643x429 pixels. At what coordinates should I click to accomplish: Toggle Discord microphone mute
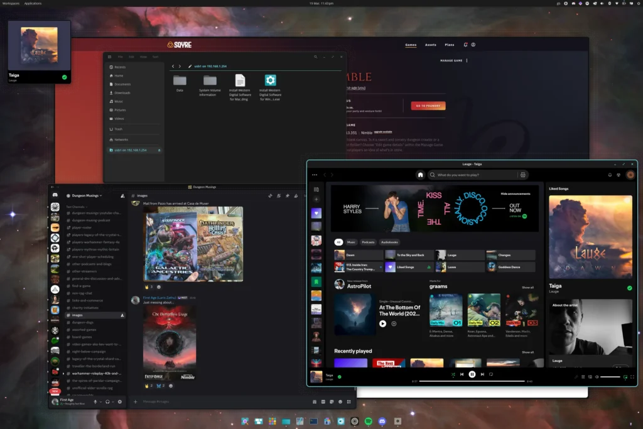(x=96, y=401)
